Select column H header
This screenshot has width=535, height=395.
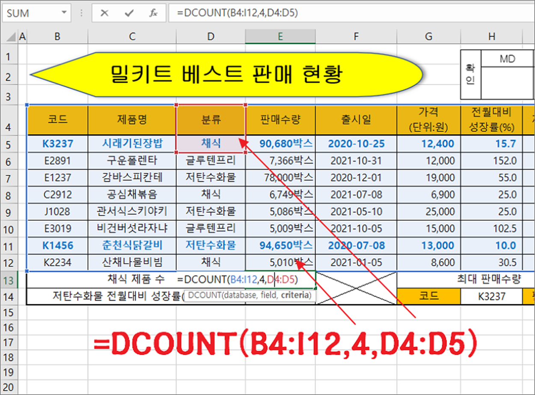click(x=491, y=37)
